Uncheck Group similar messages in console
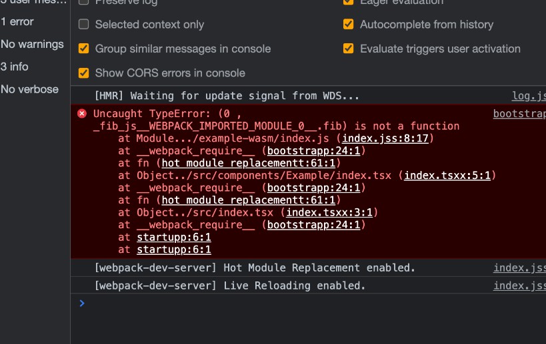Image resolution: width=546 pixels, height=344 pixels. click(83, 49)
